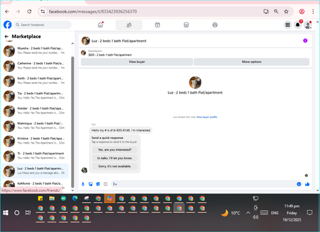Screen dimensions: 320x232
Task: Click the browser back arrow
Action: (x=7, y=12)
